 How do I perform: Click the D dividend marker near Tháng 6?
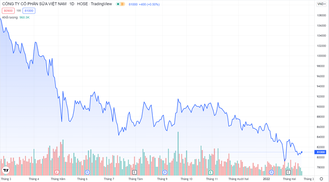click(87, 172)
